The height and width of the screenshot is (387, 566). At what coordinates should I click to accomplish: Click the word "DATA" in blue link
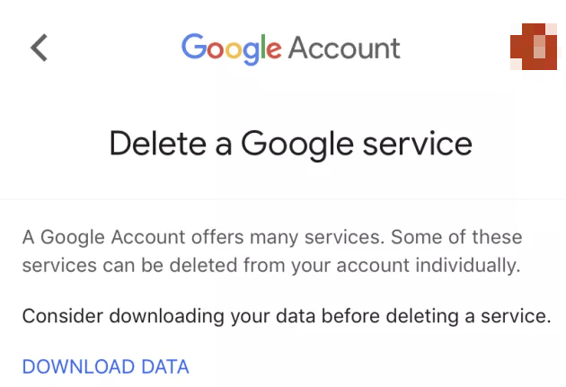pyautogui.click(x=165, y=366)
